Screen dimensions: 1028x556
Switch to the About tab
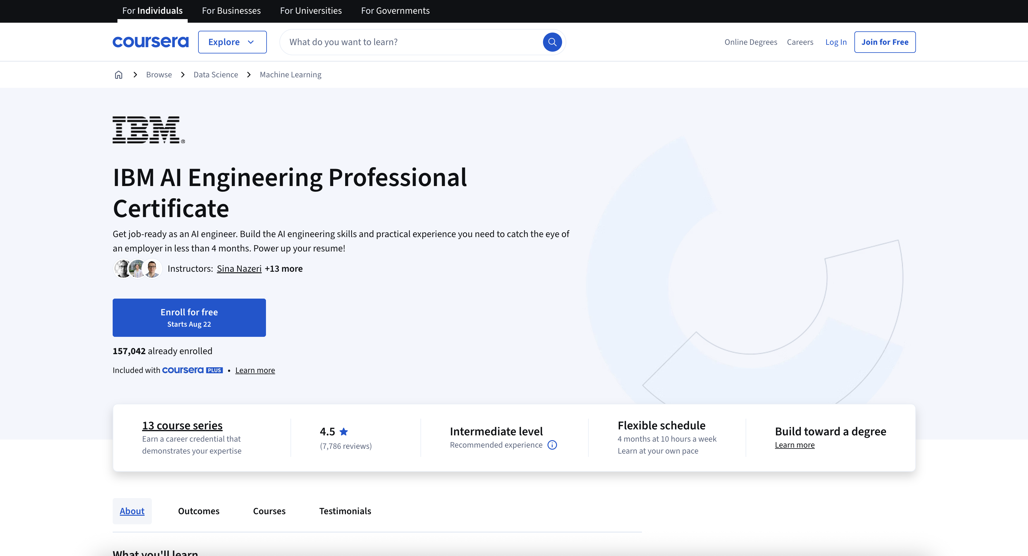132,511
